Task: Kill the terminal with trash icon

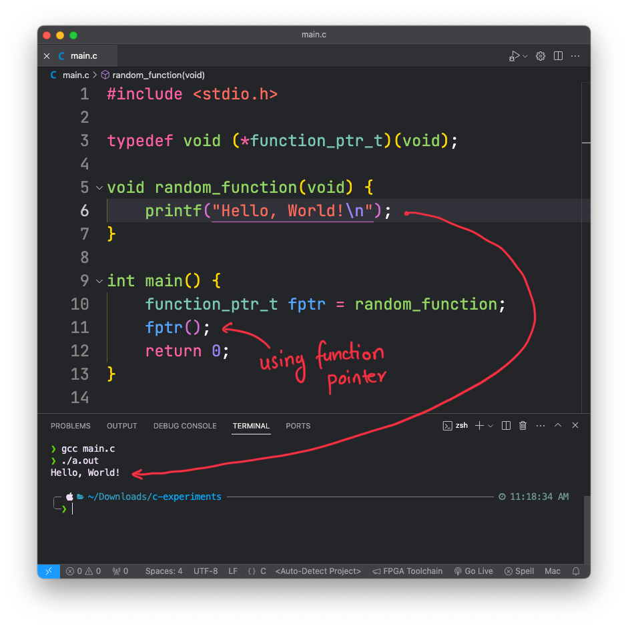Action: (523, 426)
